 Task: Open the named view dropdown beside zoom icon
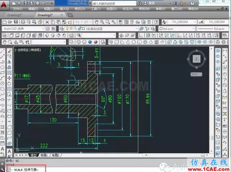(x=99, y=35)
